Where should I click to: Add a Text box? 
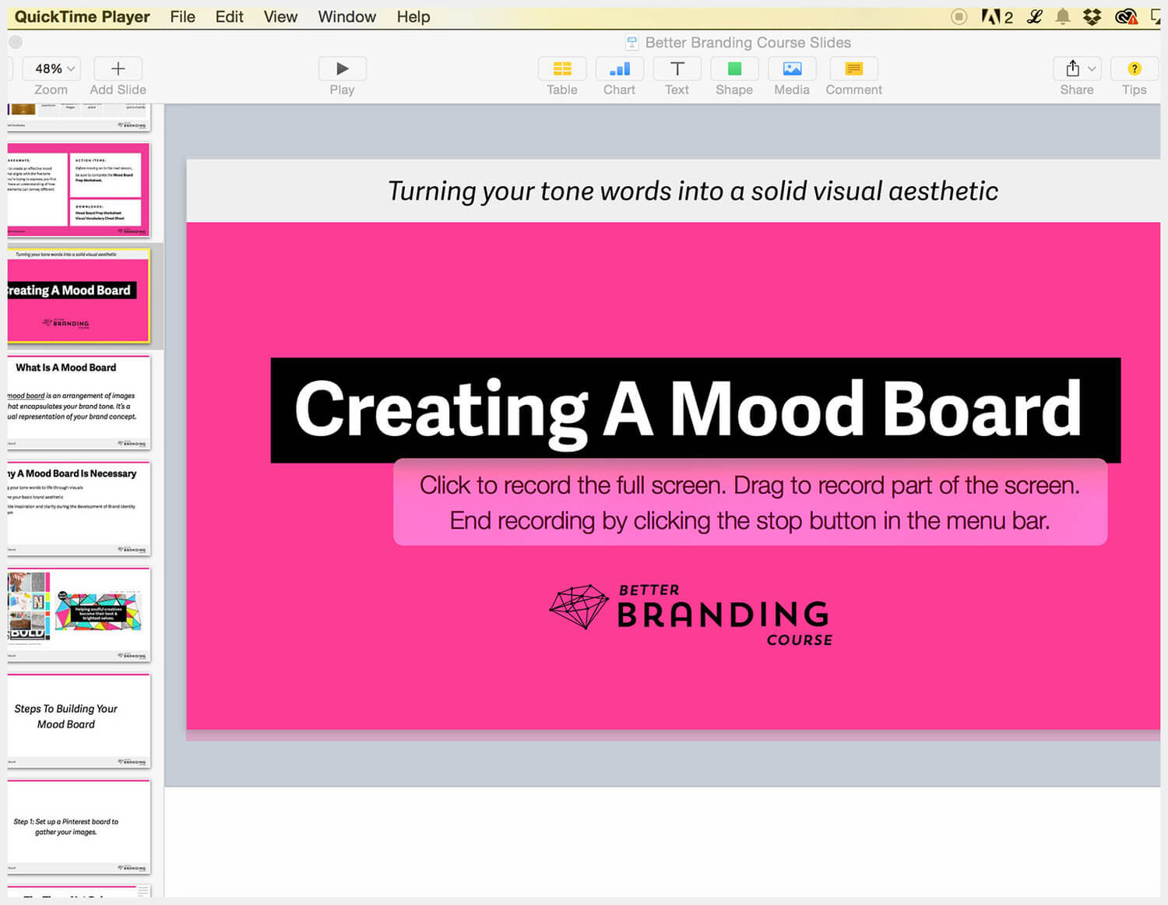tap(677, 69)
